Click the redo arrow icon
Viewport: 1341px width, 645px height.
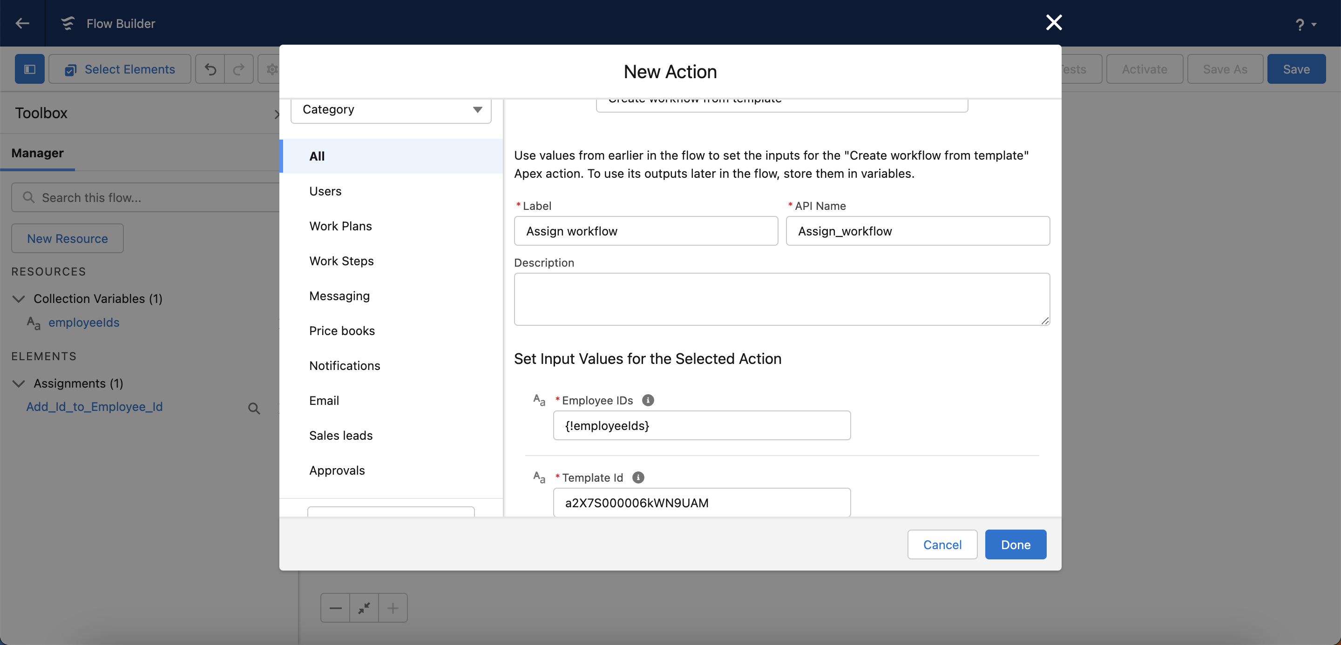click(239, 69)
